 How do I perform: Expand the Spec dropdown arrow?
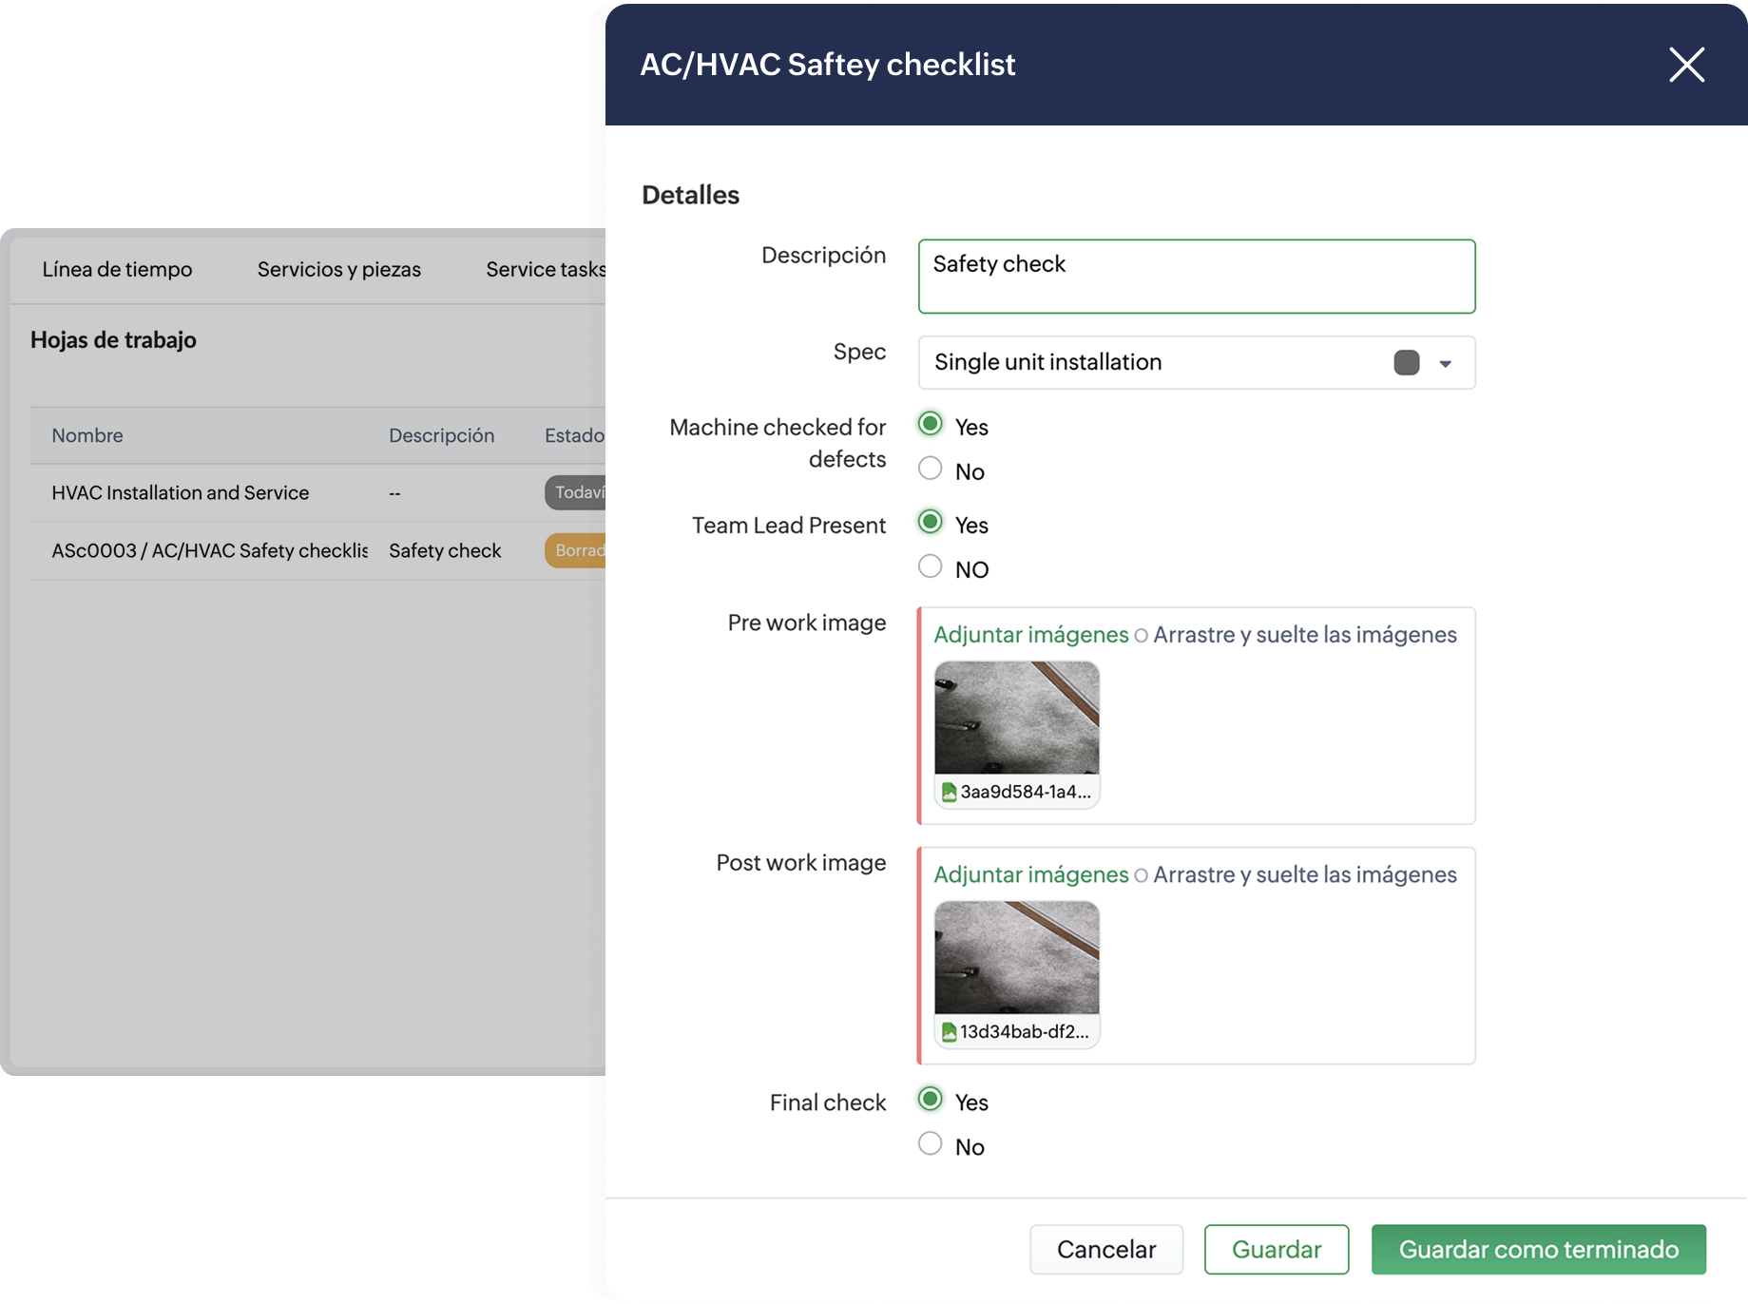point(1445,364)
